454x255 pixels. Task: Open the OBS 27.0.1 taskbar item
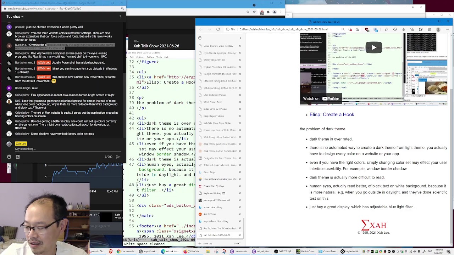tap(283, 251)
